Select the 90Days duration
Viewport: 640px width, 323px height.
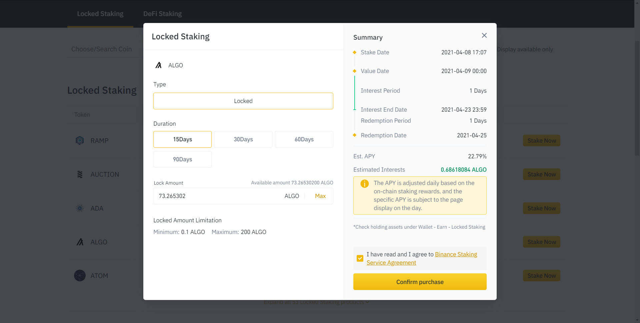[182, 159]
